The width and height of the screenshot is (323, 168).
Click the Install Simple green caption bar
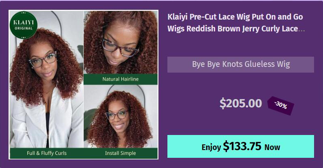(x=121, y=153)
